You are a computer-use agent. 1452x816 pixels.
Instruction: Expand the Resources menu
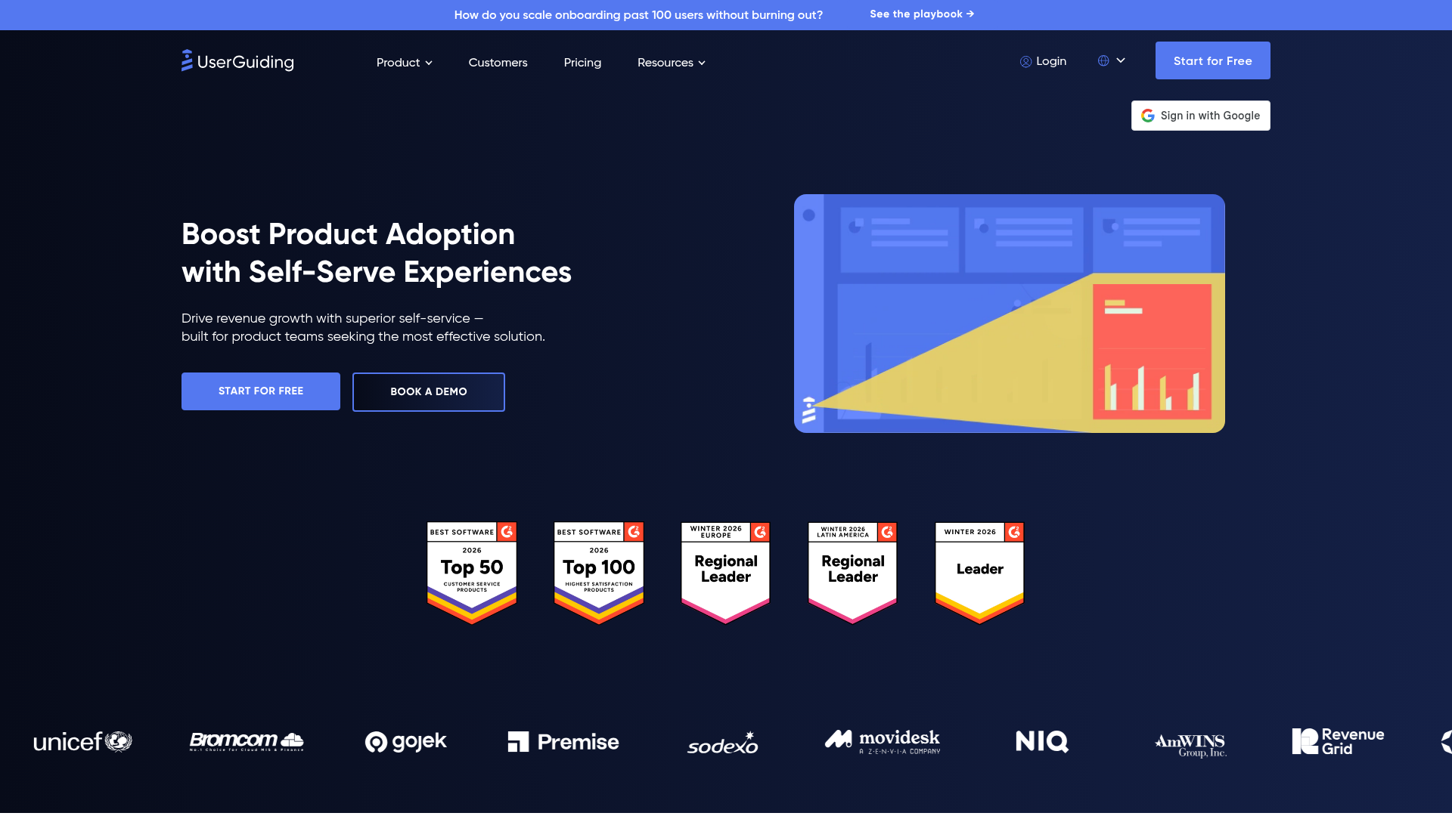tap(671, 63)
